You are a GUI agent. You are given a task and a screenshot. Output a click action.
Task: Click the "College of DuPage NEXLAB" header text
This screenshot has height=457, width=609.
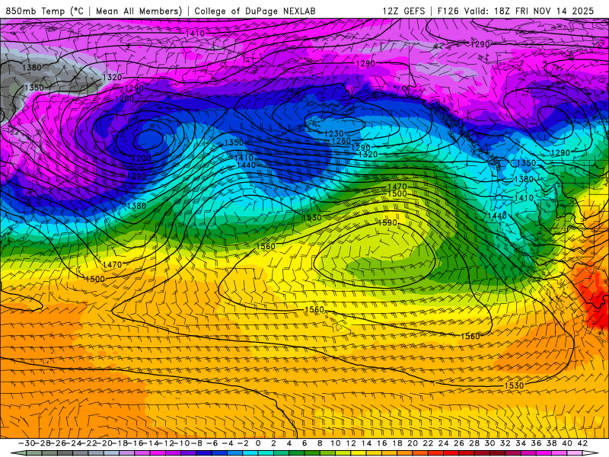pos(255,11)
